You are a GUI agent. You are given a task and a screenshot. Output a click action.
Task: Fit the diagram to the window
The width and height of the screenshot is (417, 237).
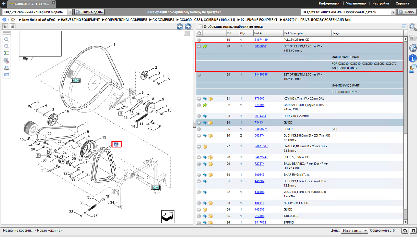click(7, 53)
